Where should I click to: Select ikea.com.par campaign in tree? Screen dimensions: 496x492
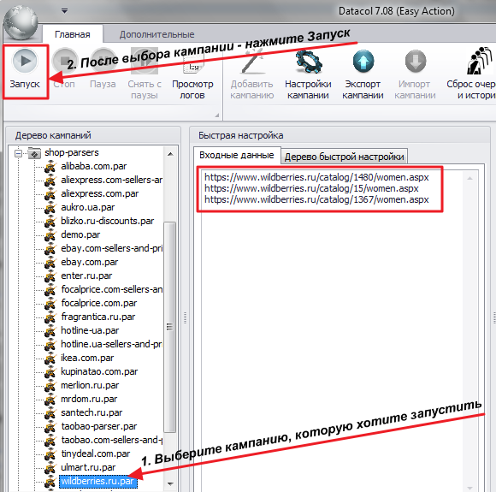point(87,358)
